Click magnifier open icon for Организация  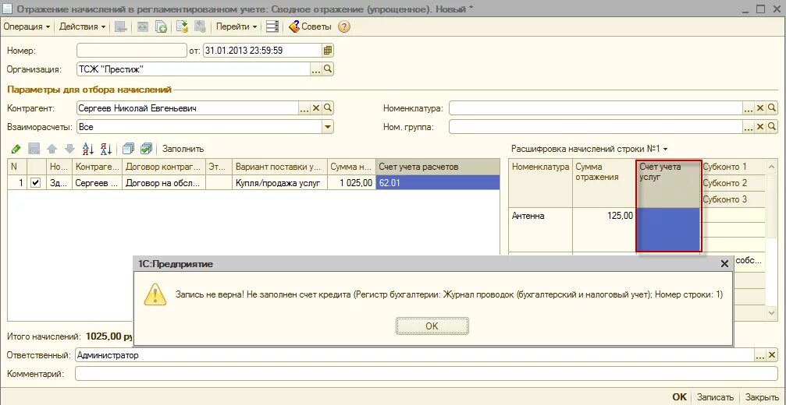click(x=328, y=69)
